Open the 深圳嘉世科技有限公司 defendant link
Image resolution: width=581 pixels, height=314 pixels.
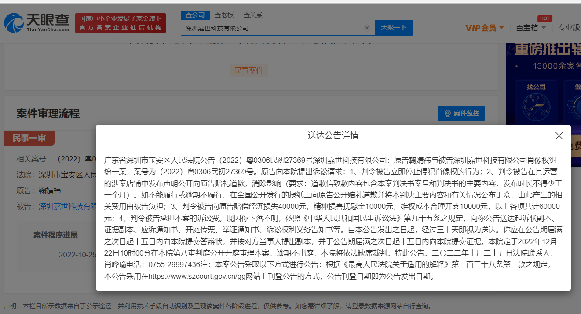[67, 206]
